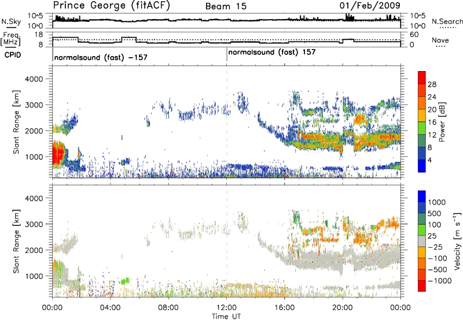Click the red high-power echo near 00:00

click(x=58, y=155)
